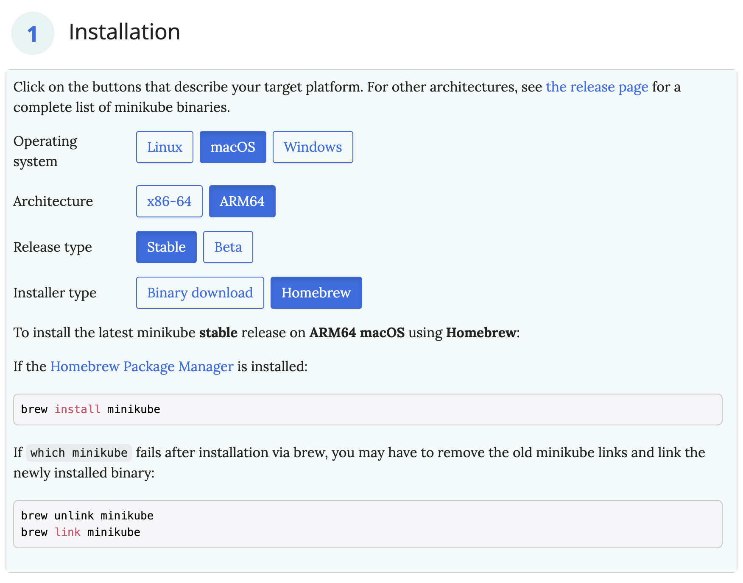Select the Stable release type
This screenshot has height=583, width=743.
click(166, 247)
